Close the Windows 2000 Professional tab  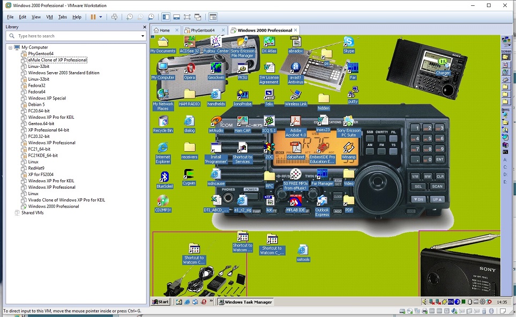[296, 30]
